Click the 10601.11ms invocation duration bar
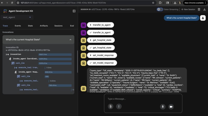This screenshot has width=208, height=116. pos(55,55)
